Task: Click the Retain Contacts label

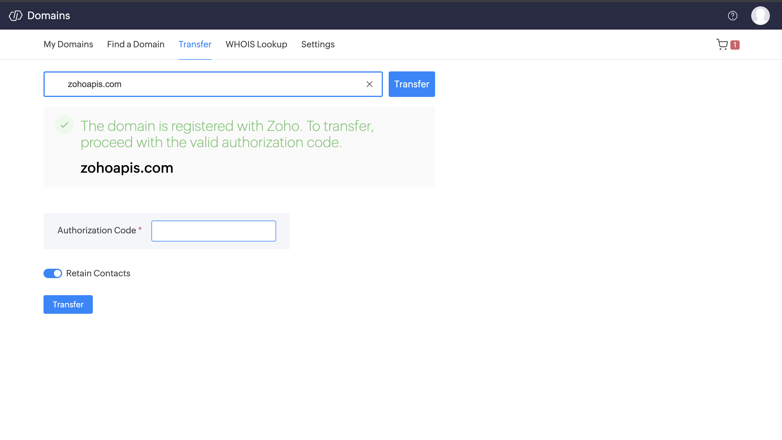Action: 98,273
